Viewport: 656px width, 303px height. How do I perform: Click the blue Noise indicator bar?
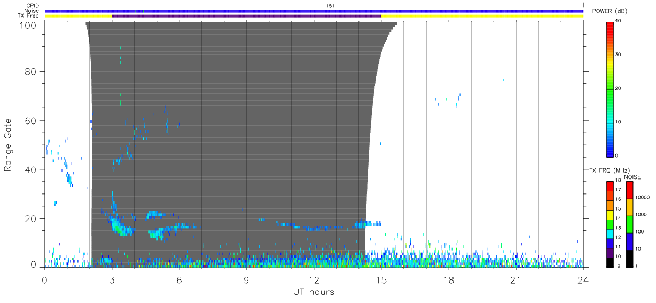[314, 11]
